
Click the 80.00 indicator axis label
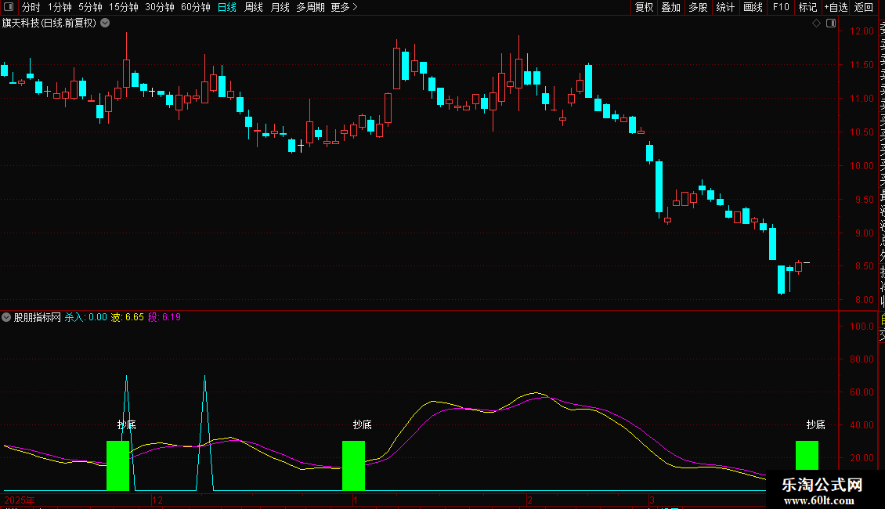coord(862,359)
